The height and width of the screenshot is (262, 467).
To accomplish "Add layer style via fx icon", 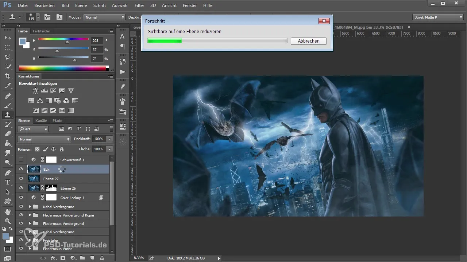I will pos(53,258).
